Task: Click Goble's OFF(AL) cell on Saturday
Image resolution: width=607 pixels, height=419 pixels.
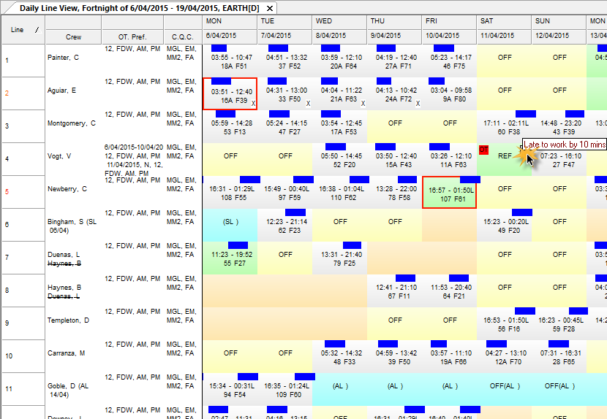Action: coord(505,385)
